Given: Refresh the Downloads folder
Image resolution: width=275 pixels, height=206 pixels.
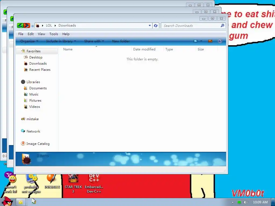Looking at the screenshot, I should 155,25.
